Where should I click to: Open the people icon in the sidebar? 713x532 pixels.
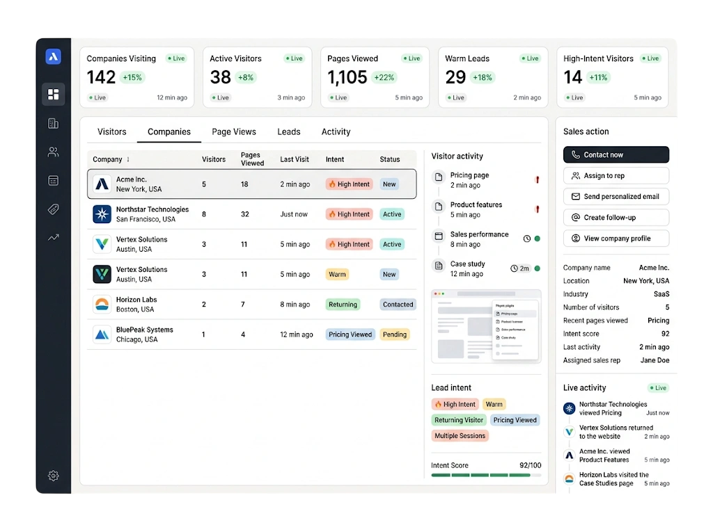[53, 152]
